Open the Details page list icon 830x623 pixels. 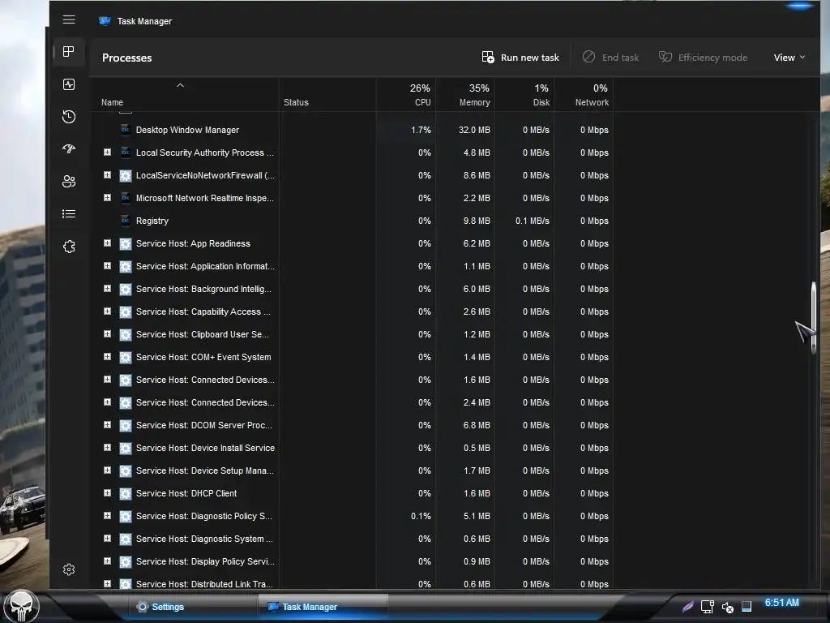pos(69,214)
